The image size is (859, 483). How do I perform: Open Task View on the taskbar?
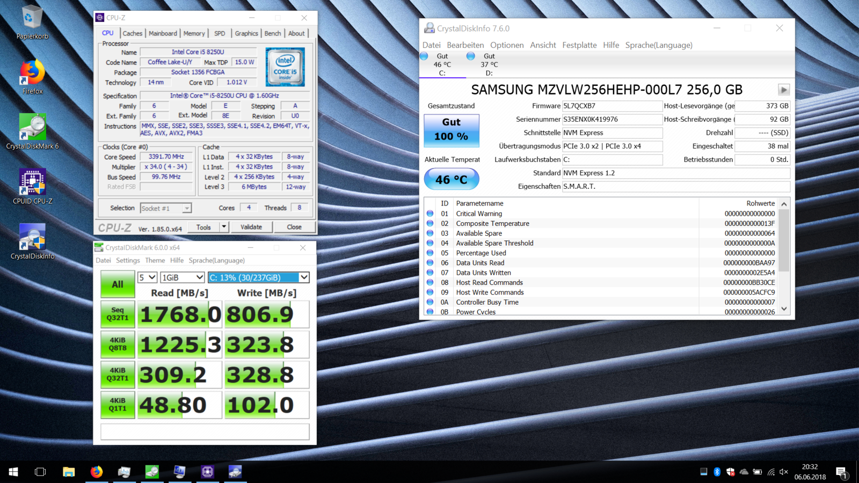(40, 472)
